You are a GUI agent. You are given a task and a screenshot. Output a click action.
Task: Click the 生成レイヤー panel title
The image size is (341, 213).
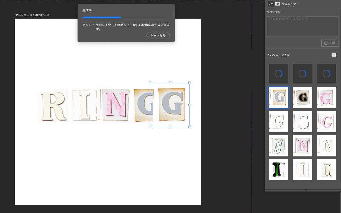tap(290, 4)
